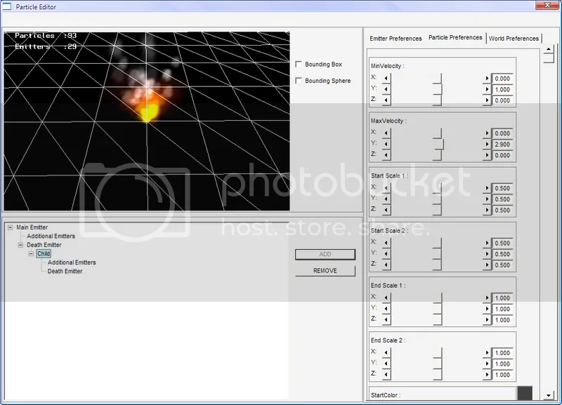Image resolution: width=562 pixels, height=405 pixels.
Task: Click left arrow of End Scale 2 X slider
Action: (386, 352)
